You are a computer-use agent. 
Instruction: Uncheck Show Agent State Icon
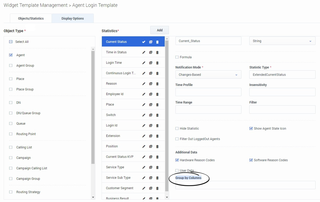click(251, 129)
